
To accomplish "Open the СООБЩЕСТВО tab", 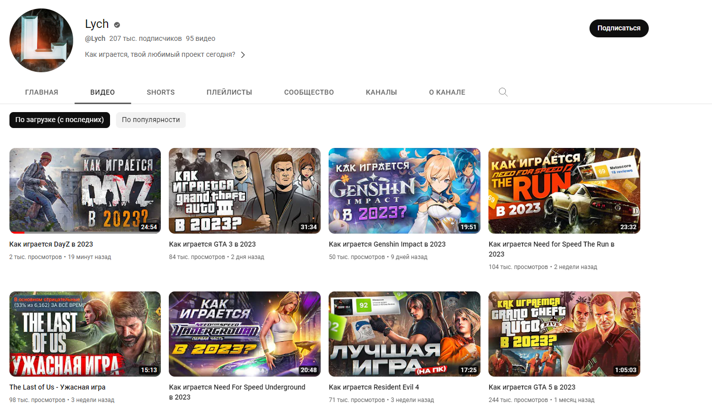I will click(309, 92).
